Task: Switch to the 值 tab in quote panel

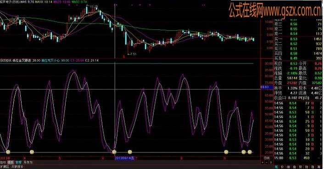Action: [x=313, y=167]
